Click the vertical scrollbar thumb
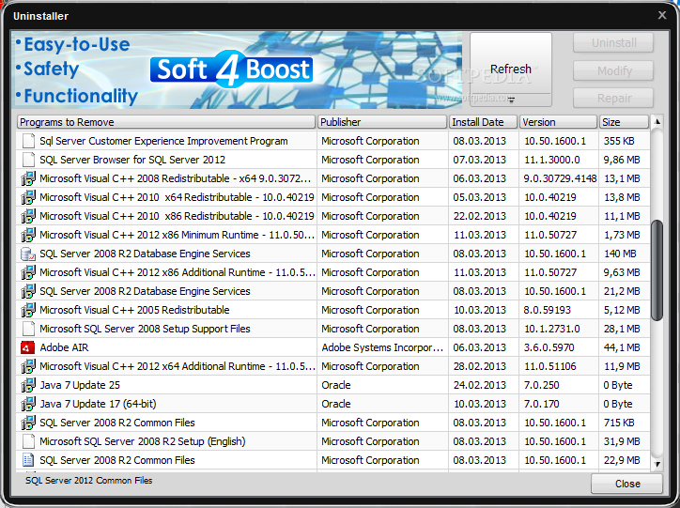Screen dimensions: 680x508 [657, 270]
